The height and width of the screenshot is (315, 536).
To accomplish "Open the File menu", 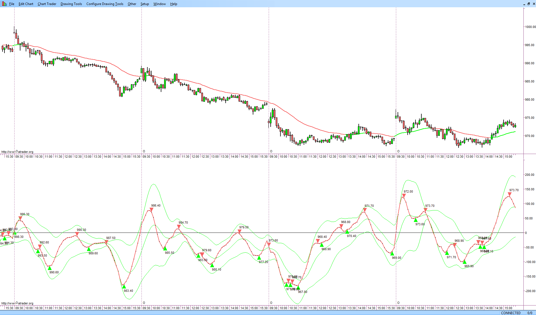I will pyautogui.click(x=12, y=4).
